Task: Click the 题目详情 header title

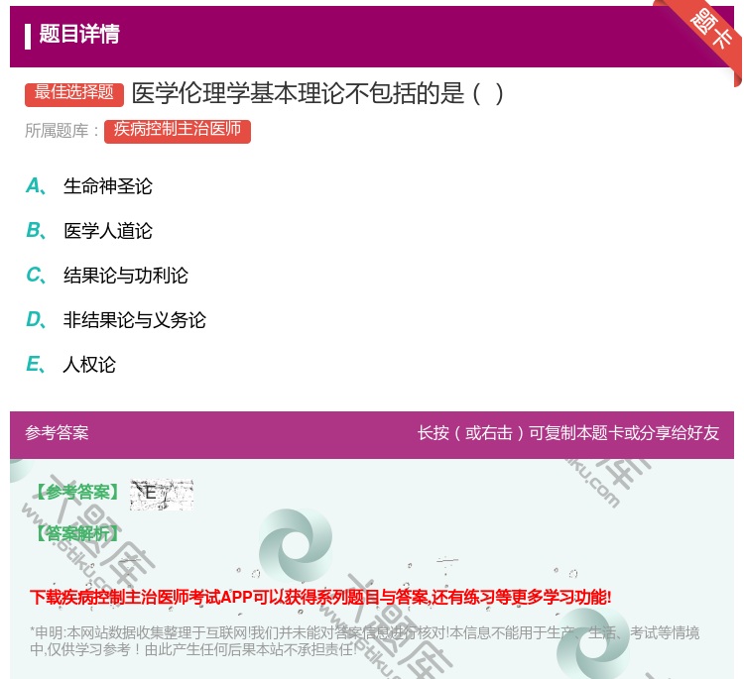Action: tap(79, 34)
